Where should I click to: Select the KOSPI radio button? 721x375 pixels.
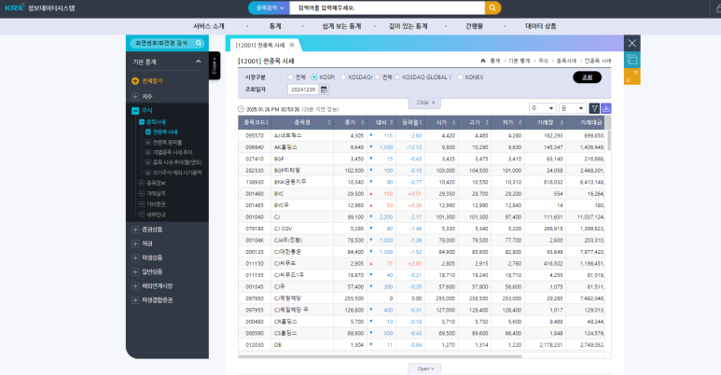314,77
